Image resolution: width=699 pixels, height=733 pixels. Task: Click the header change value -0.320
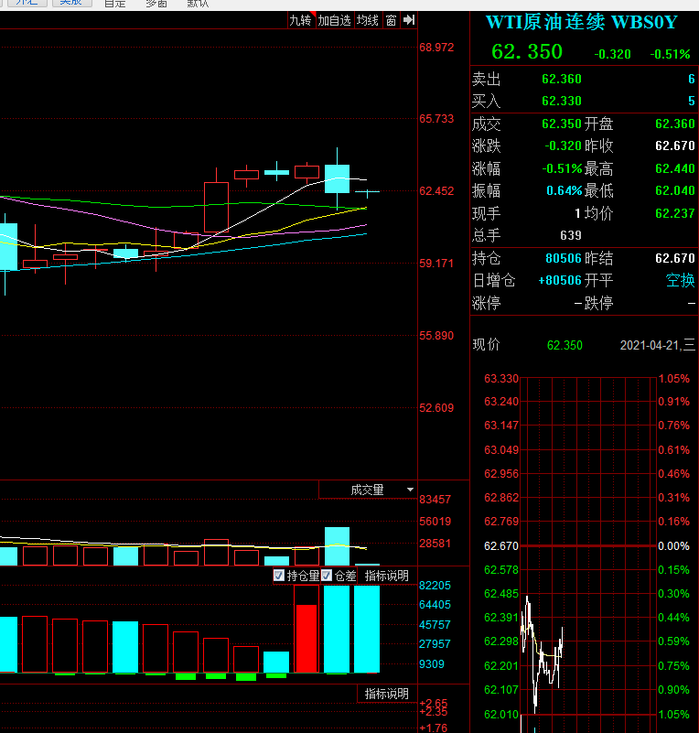pos(612,54)
